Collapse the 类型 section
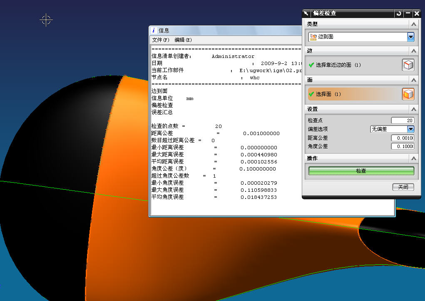The height and width of the screenshot is (301, 425). pos(414,24)
